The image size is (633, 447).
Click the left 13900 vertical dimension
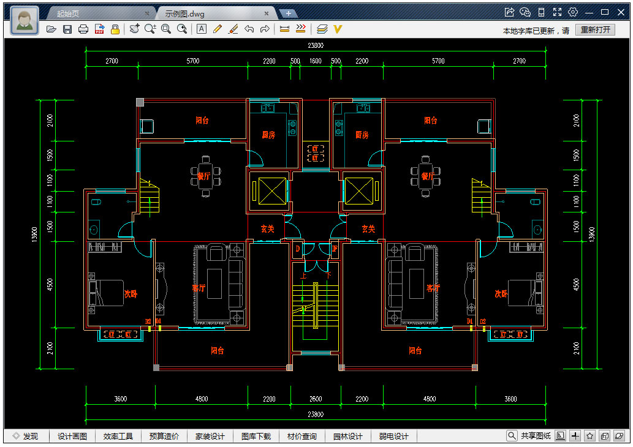(x=34, y=235)
